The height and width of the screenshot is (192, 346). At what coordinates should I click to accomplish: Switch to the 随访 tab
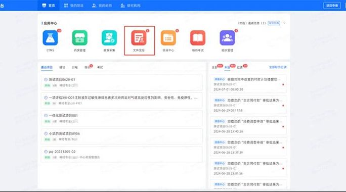(x=62, y=67)
